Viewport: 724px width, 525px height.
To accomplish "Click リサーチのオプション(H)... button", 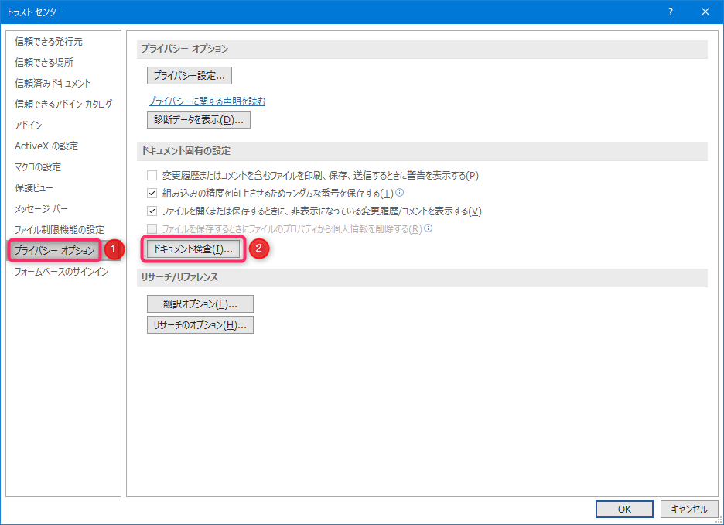I will 200,325.
